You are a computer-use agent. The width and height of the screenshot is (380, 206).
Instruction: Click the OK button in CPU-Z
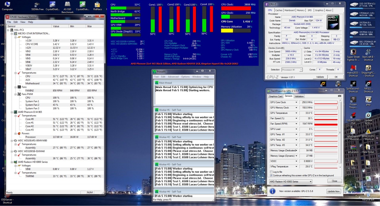[x=336, y=77]
